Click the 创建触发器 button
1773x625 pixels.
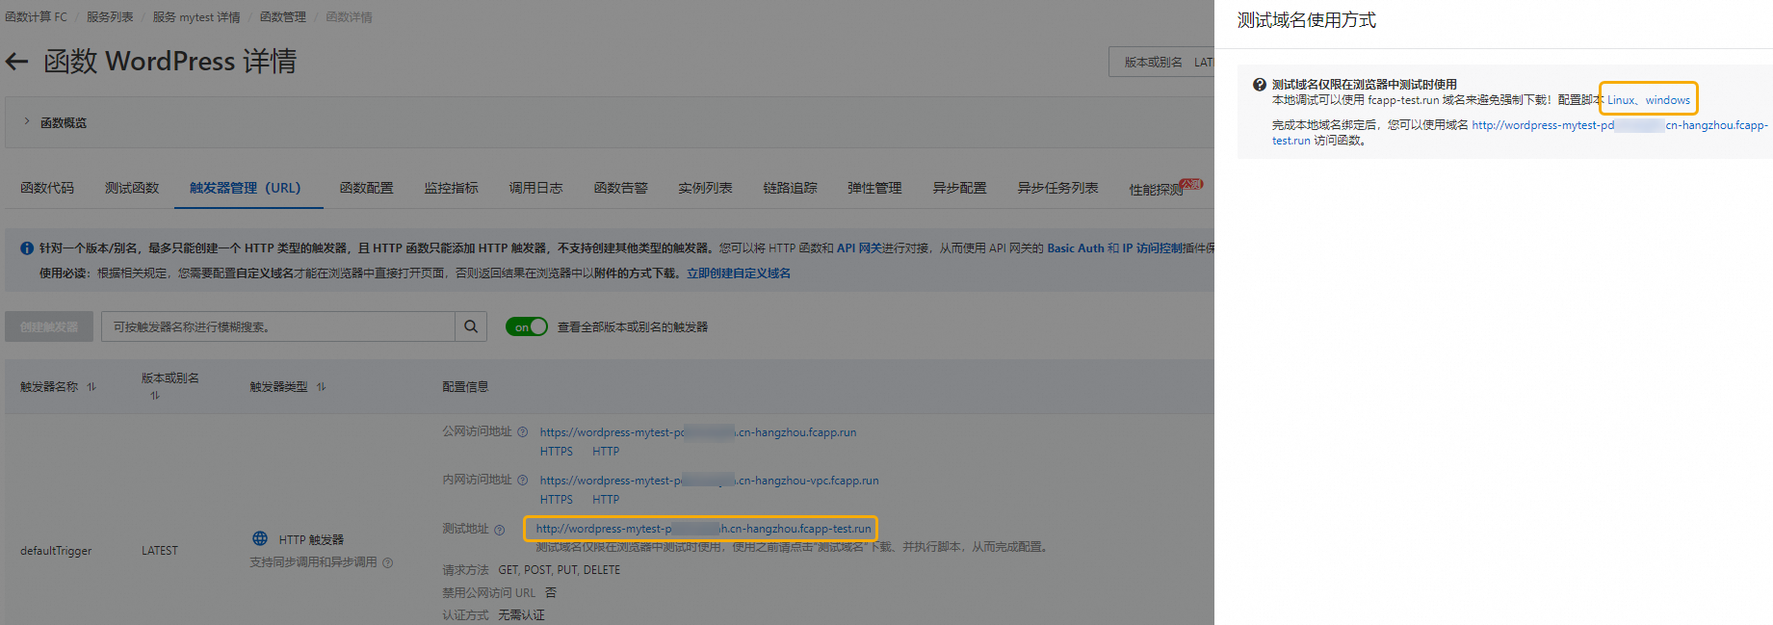pos(49,326)
